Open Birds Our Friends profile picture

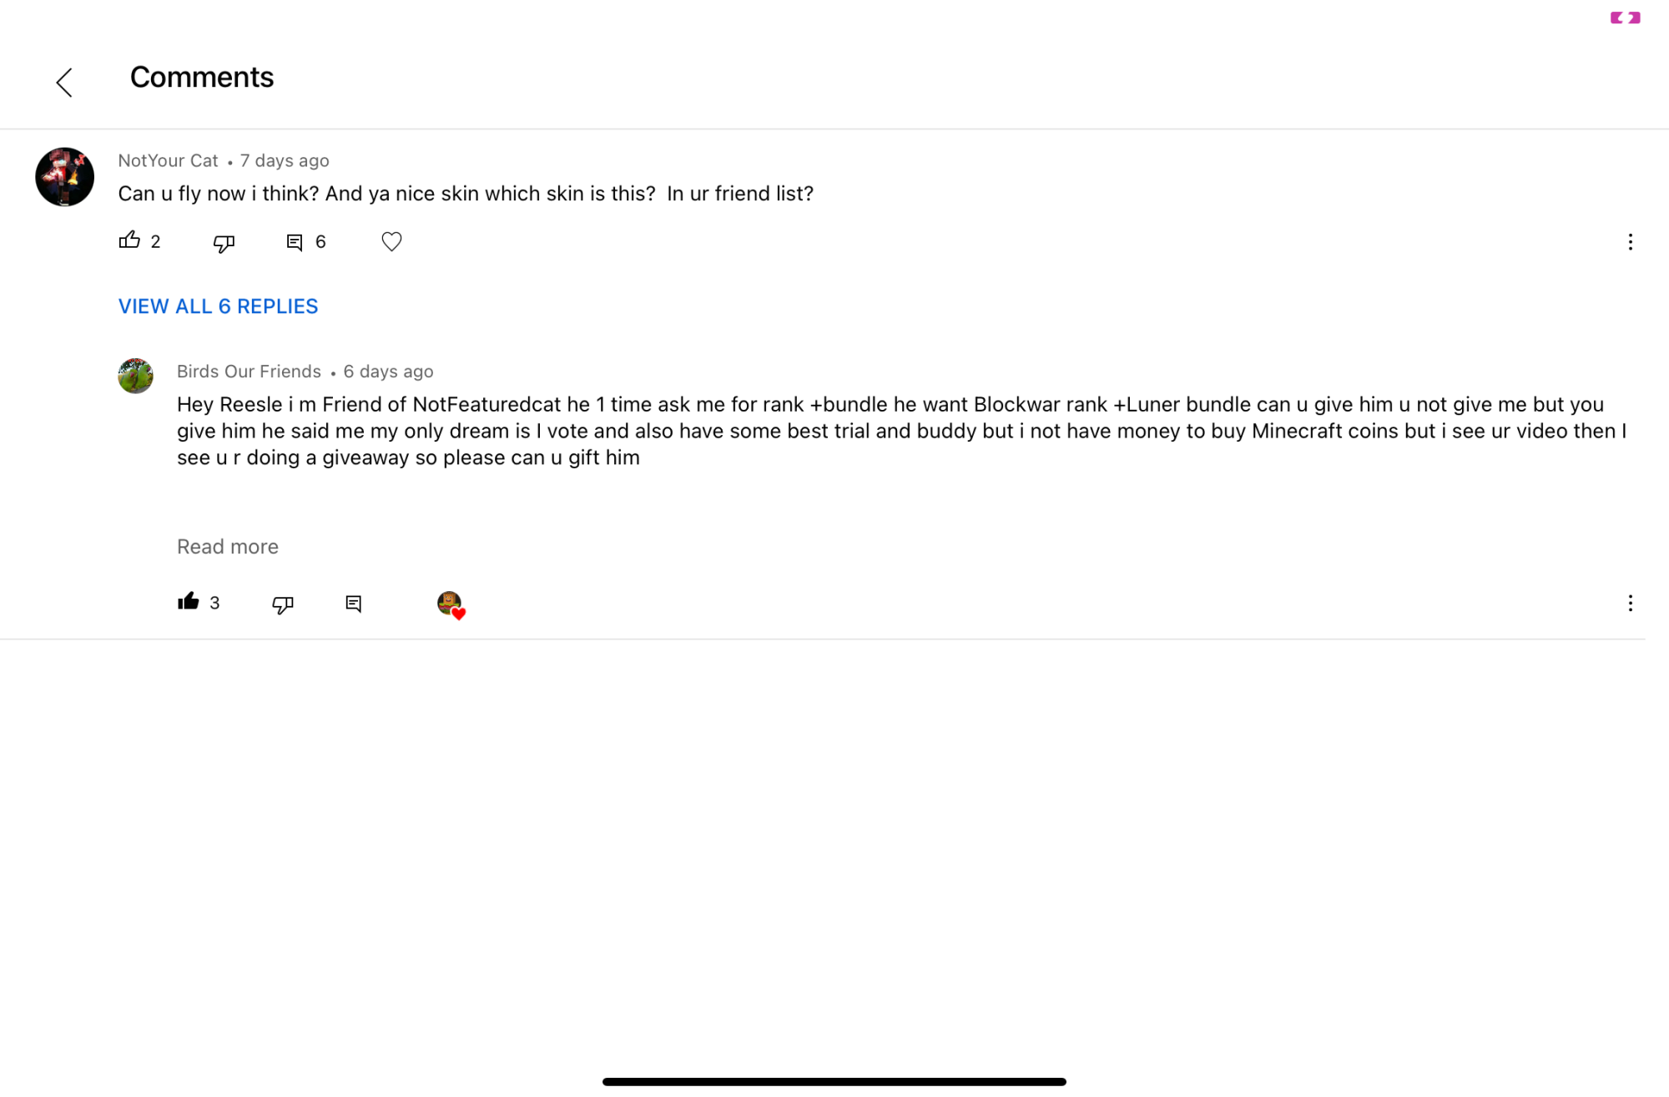pyautogui.click(x=135, y=376)
